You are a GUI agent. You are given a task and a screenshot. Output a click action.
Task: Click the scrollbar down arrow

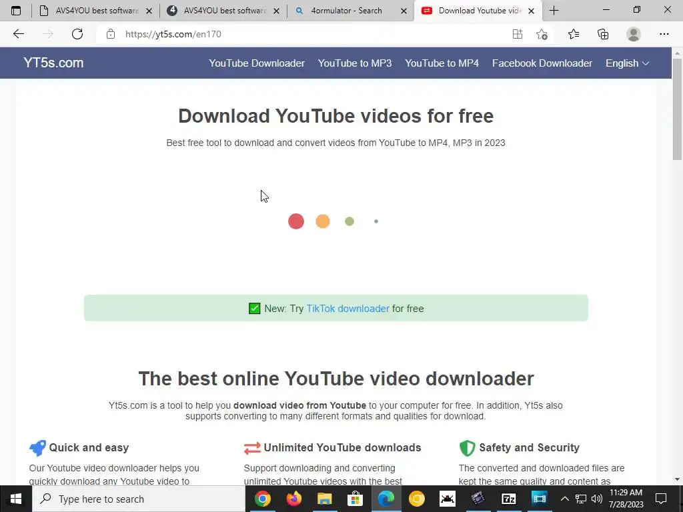coord(677,479)
